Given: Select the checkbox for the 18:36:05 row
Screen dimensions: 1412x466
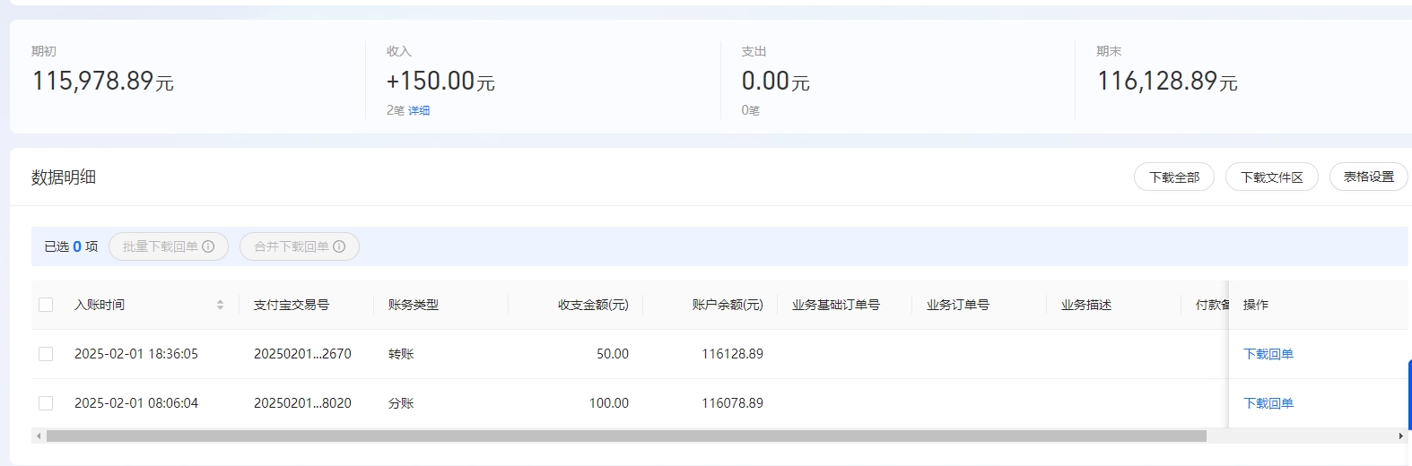Looking at the screenshot, I should coord(46,354).
